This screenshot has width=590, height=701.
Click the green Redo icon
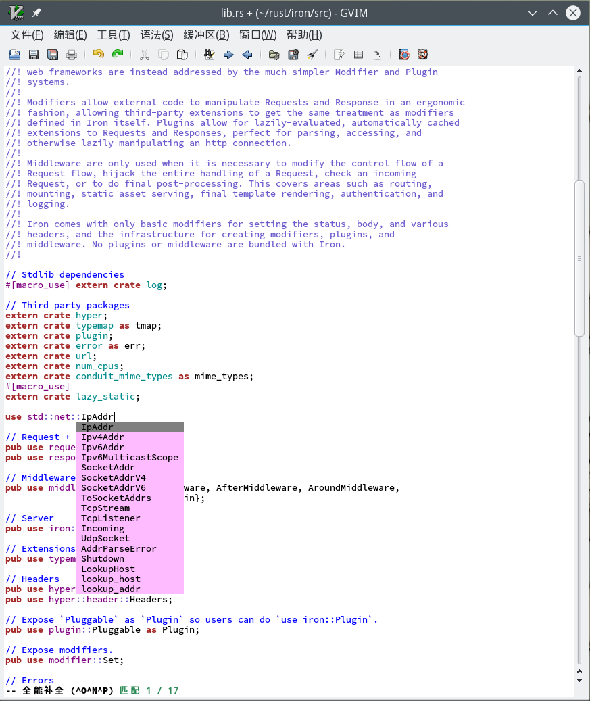coord(118,55)
